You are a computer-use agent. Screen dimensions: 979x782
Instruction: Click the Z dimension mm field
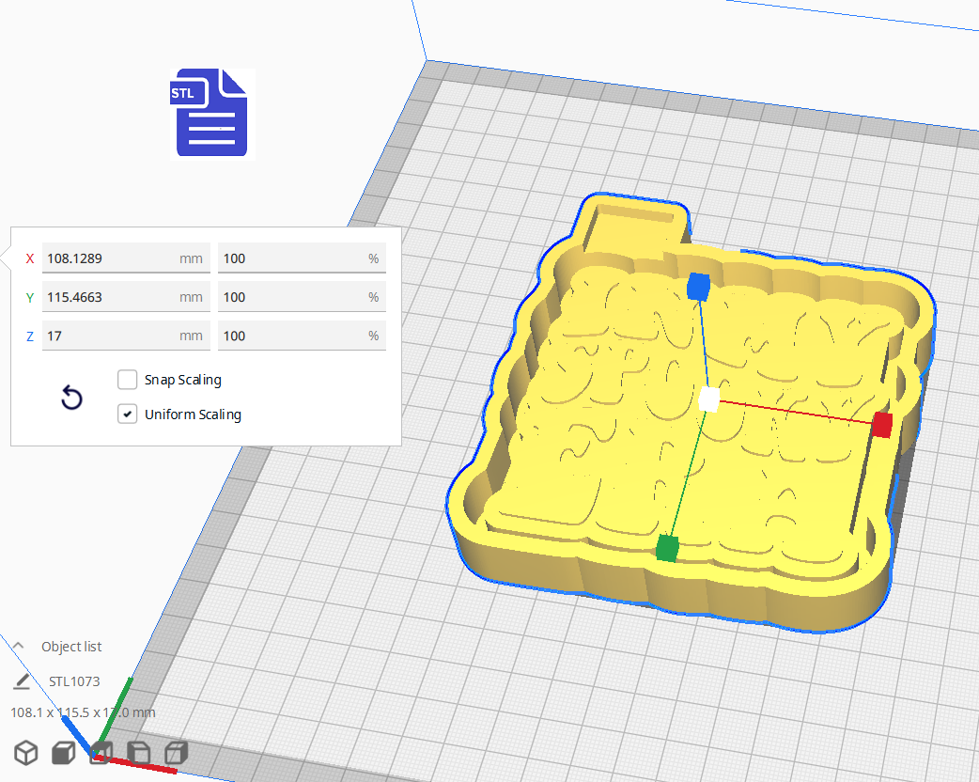pos(126,336)
